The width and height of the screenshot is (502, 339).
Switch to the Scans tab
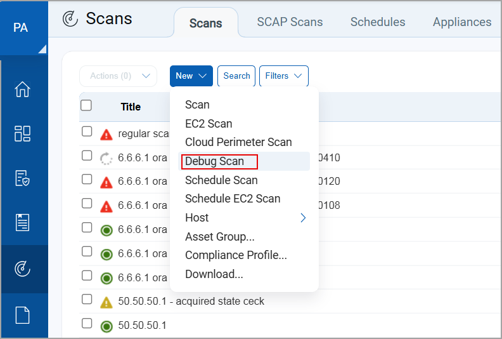[x=205, y=23]
